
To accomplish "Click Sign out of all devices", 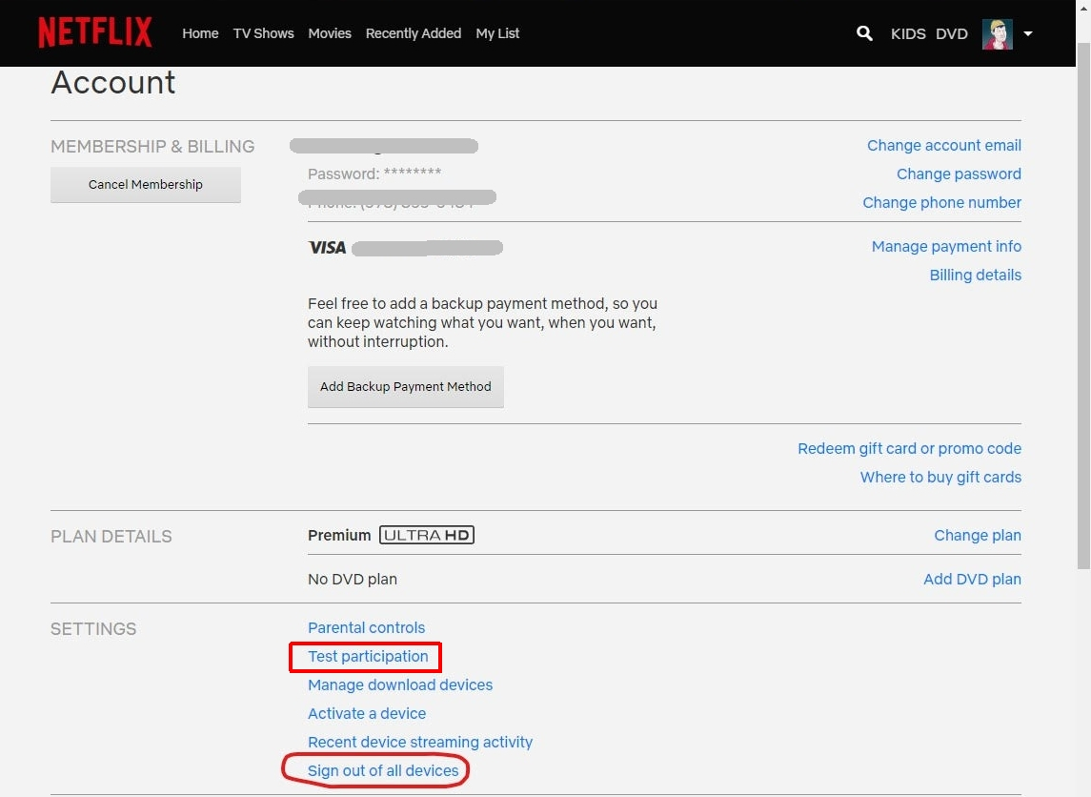I will [x=383, y=771].
